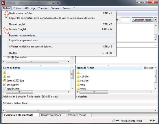Image resolution: width=159 pixels, height=124 pixels.
Task: Sort remote list by Nom de fichier
Action: click(x=108, y=68)
